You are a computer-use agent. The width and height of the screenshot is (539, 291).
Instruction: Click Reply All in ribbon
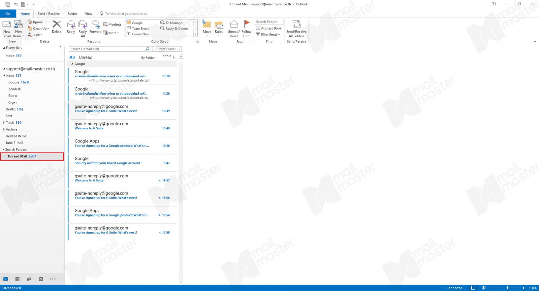click(x=83, y=29)
